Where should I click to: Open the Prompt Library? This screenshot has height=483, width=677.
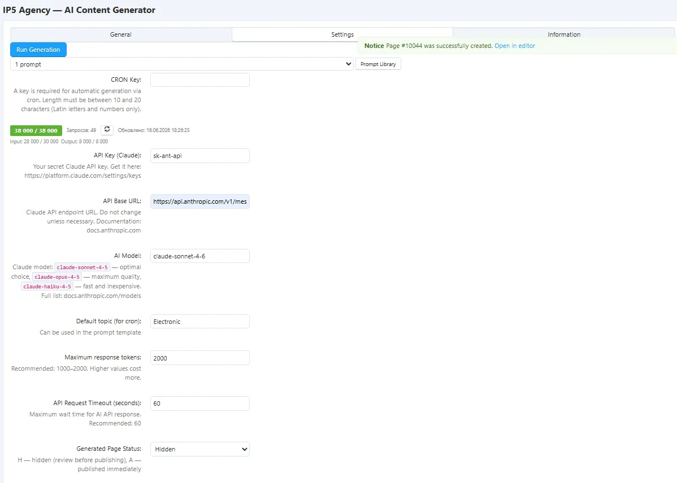coord(378,64)
